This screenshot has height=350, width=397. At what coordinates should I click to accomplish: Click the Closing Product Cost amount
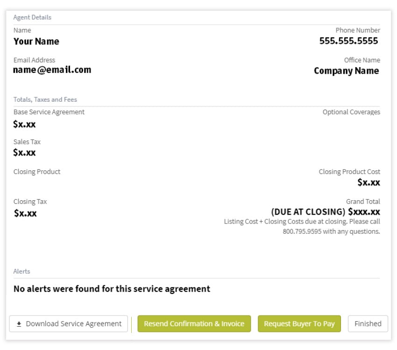coord(369,182)
